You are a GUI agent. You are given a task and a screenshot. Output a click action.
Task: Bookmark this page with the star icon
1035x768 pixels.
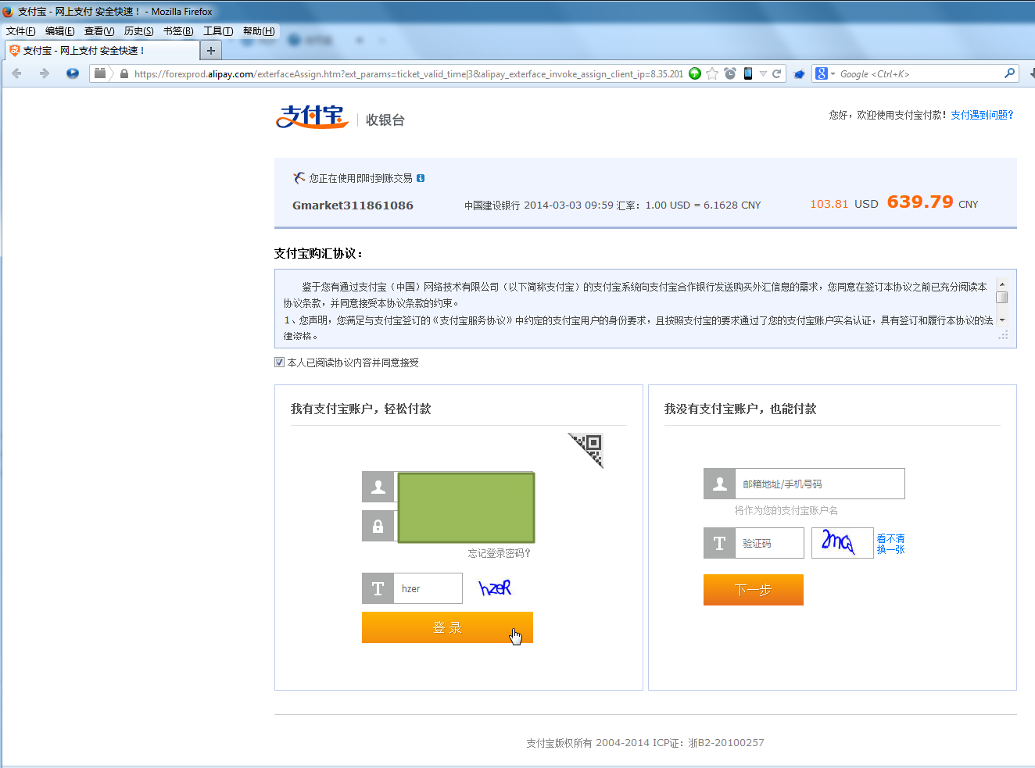point(712,73)
